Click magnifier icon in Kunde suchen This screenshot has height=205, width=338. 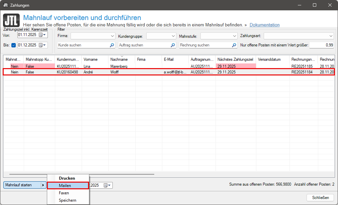click(x=112, y=45)
